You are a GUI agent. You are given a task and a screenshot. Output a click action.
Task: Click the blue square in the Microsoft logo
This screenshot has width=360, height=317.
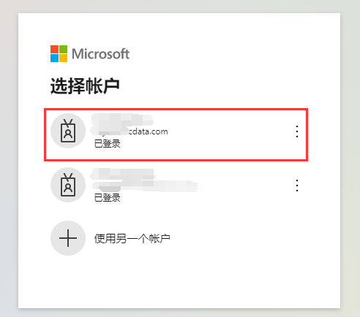[x=54, y=58]
